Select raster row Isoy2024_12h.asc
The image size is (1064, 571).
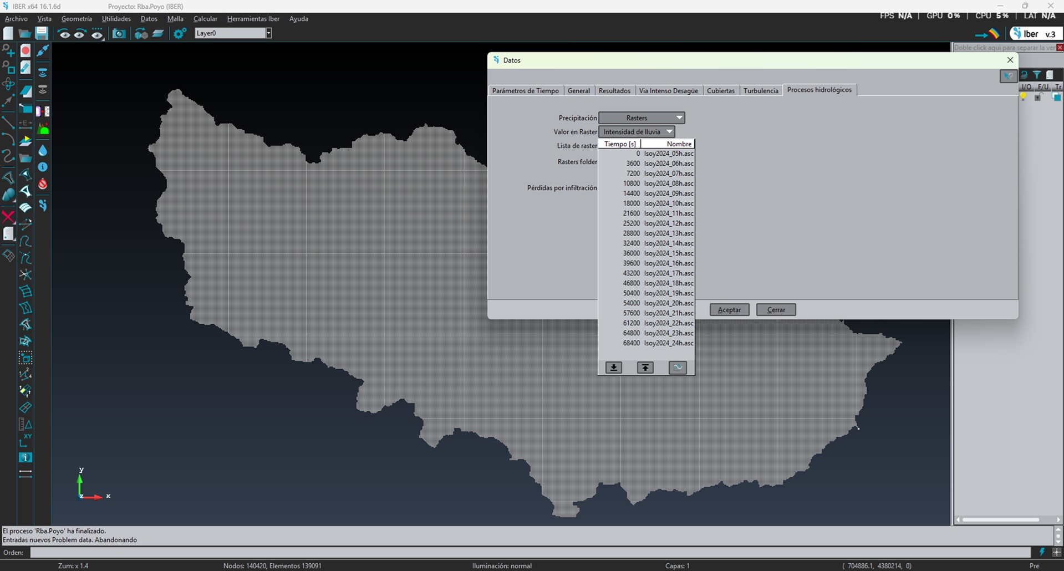coord(646,223)
